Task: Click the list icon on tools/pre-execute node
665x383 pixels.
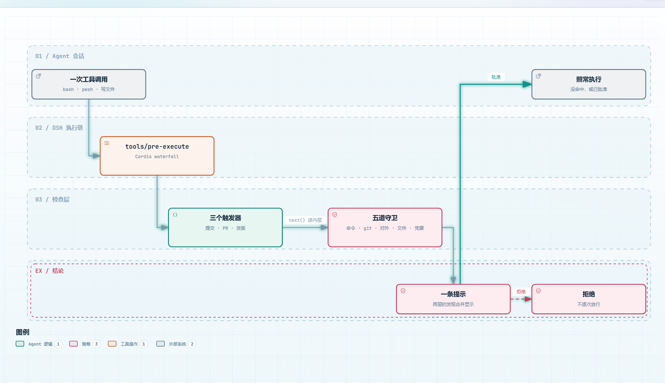Action: point(107,143)
